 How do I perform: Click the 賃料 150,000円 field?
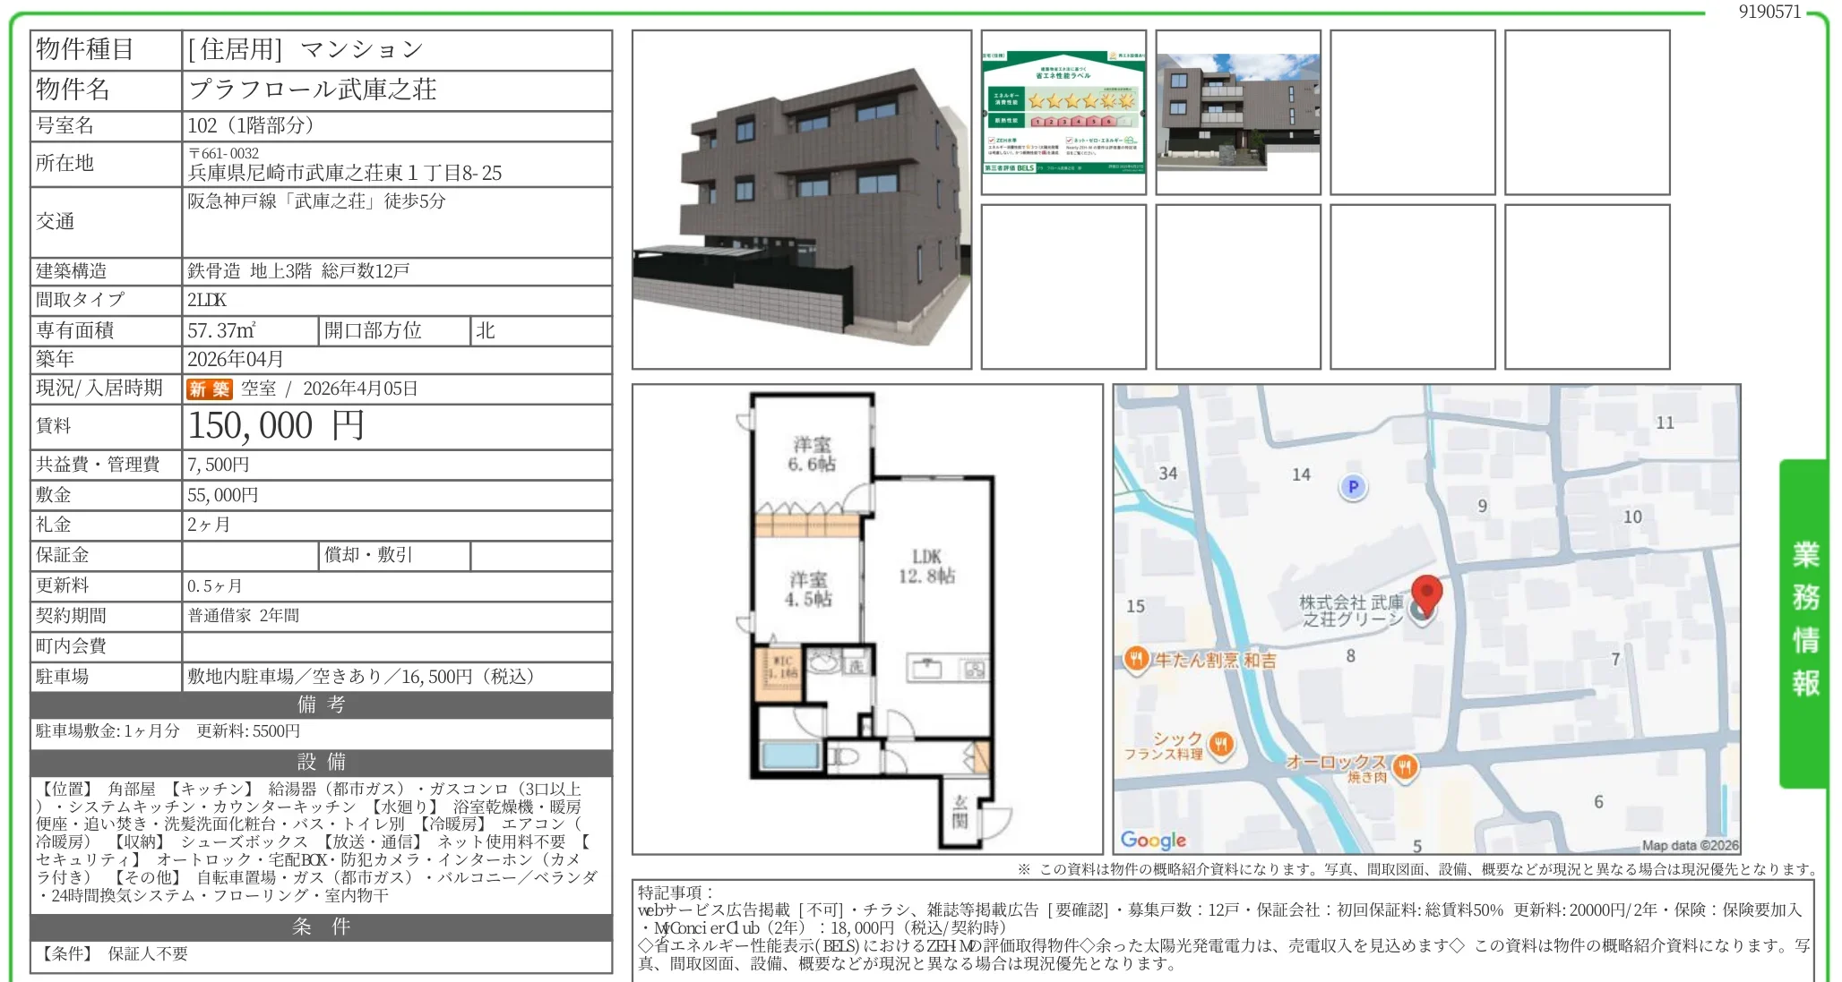(x=278, y=427)
